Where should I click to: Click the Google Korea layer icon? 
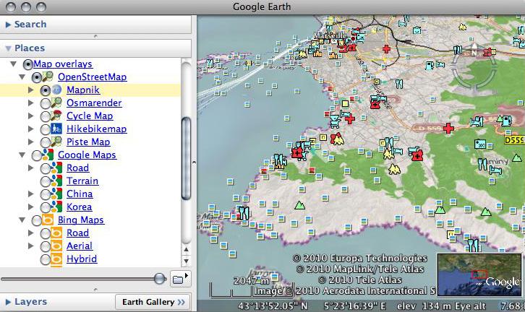coord(56,207)
